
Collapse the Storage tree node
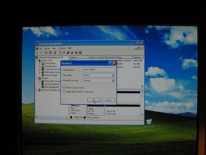coord(37,78)
